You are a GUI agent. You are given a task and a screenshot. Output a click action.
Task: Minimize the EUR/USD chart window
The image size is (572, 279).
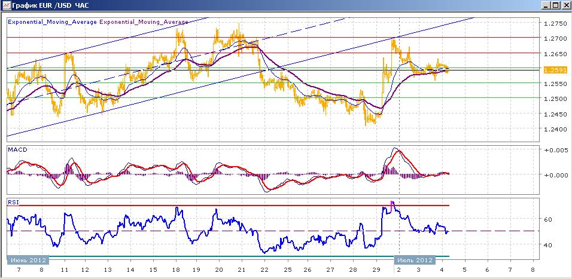click(545, 5)
